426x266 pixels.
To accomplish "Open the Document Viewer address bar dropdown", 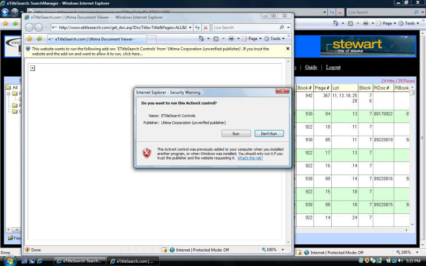I will pos(190,27).
